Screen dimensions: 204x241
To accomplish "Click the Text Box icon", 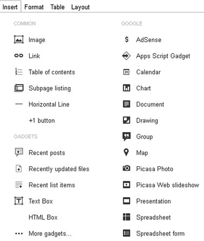I will coord(19,201).
